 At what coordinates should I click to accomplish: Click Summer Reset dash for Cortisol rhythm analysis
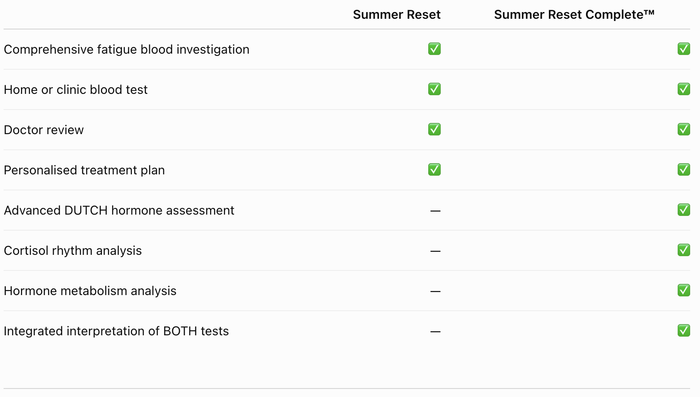435,251
